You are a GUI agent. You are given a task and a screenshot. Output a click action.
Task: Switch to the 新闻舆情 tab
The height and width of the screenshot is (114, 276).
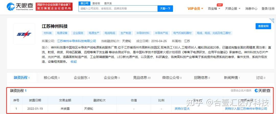pos(232,78)
